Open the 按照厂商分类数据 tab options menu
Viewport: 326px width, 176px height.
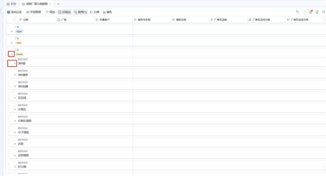[x=50, y=4]
